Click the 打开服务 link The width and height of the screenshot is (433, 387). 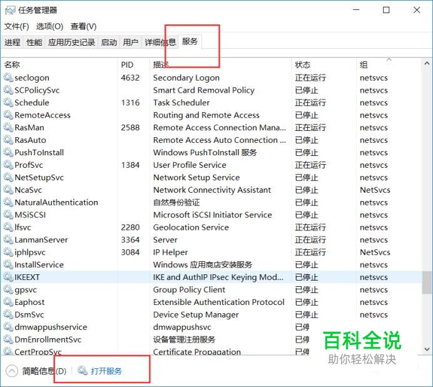[106, 371]
